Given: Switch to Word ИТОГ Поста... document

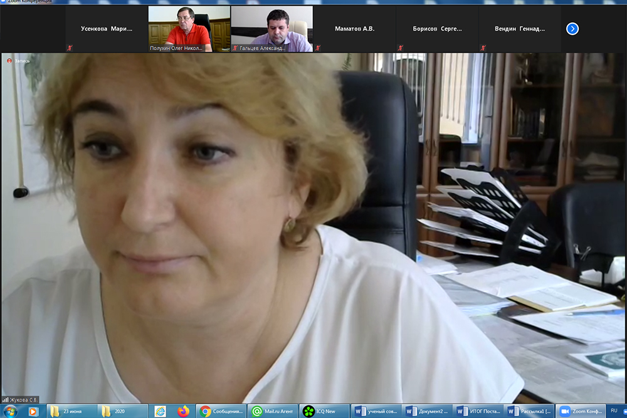Looking at the screenshot, I should (478, 411).
